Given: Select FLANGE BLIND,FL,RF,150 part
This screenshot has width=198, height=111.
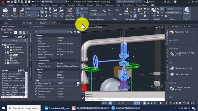Looking at the screenshot, I should pyautogui.click(x=182, y=54).
